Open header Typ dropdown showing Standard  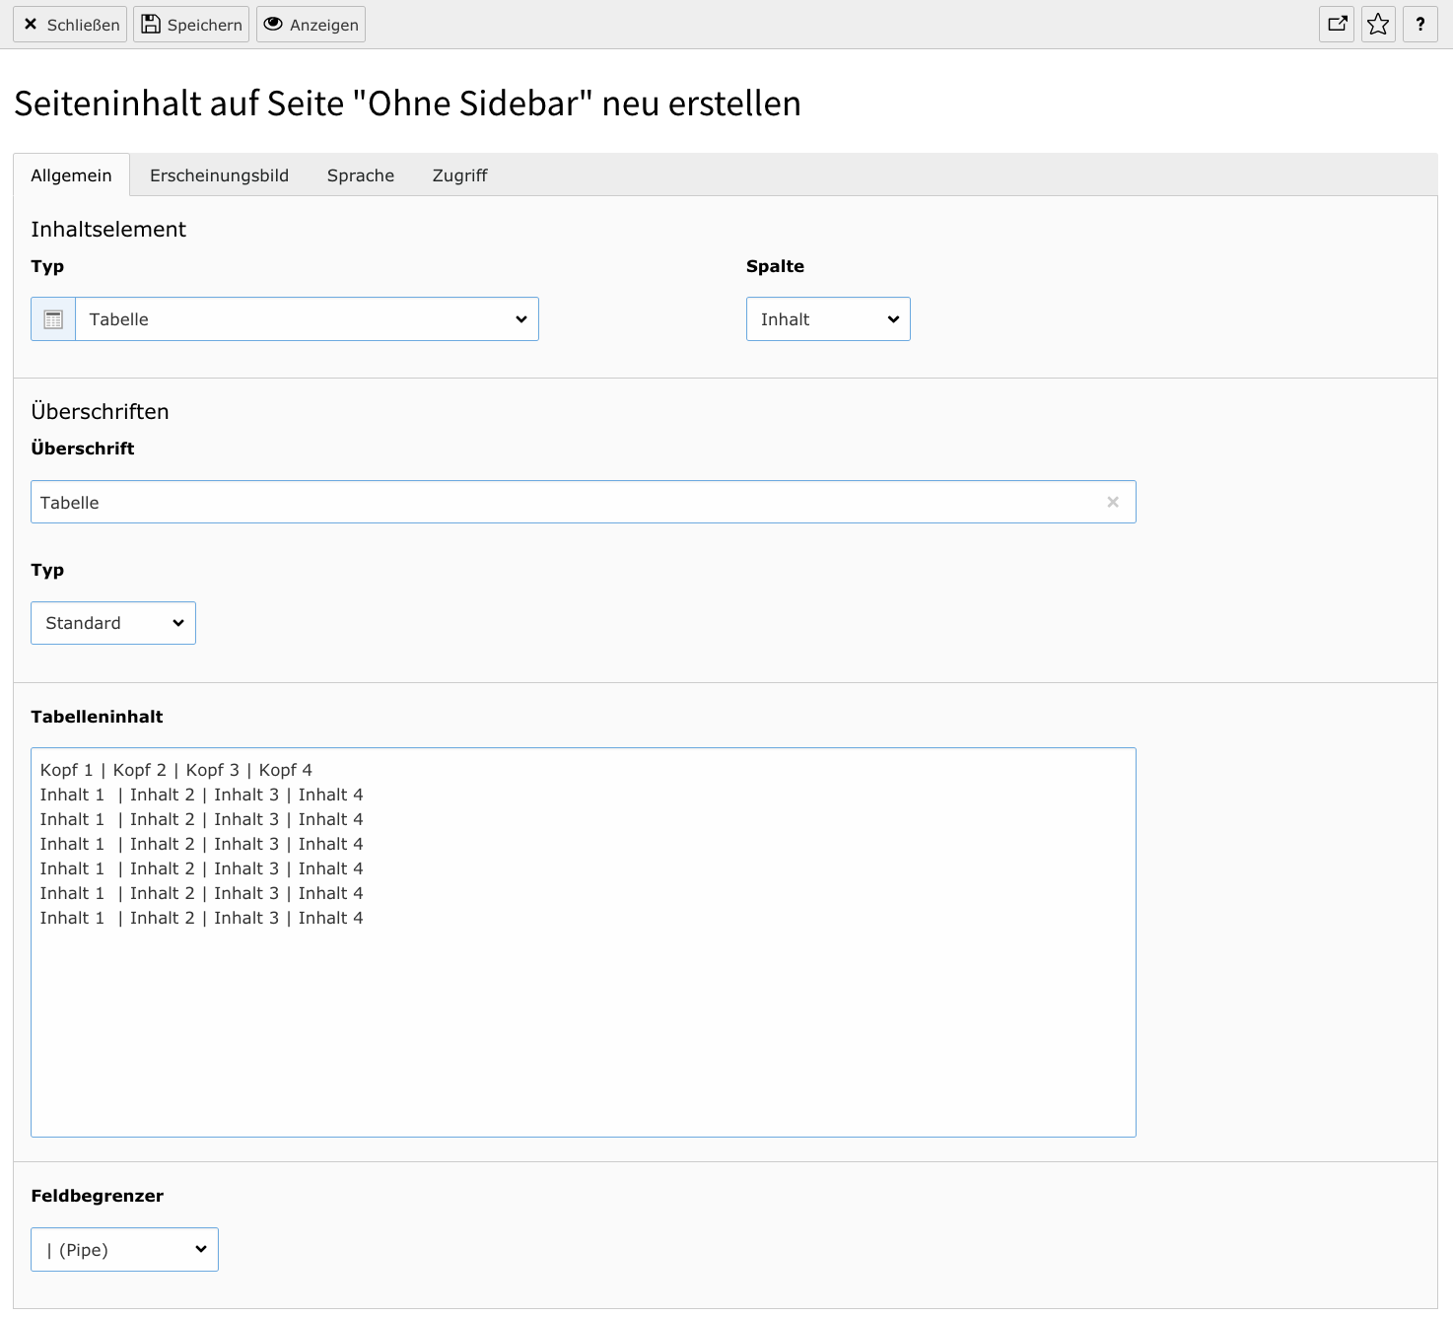tap(113, 623)
